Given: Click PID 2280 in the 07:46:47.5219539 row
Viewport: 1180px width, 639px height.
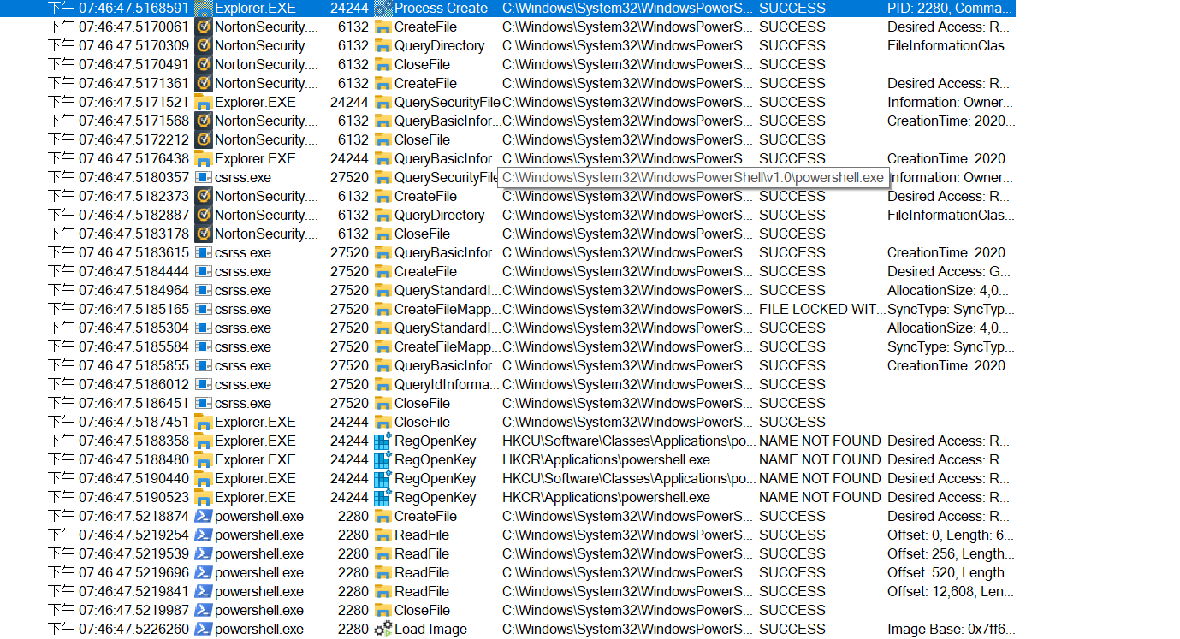Looking at the screenshot, I should (x=353, y=554).
